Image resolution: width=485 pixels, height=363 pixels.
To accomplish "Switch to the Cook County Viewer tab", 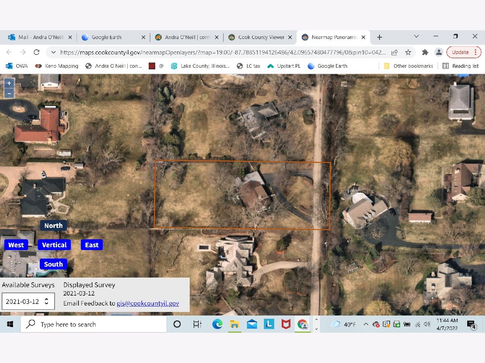I will (x=261, y=37).
